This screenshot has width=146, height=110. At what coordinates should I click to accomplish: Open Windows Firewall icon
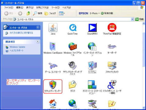point(73,46)
